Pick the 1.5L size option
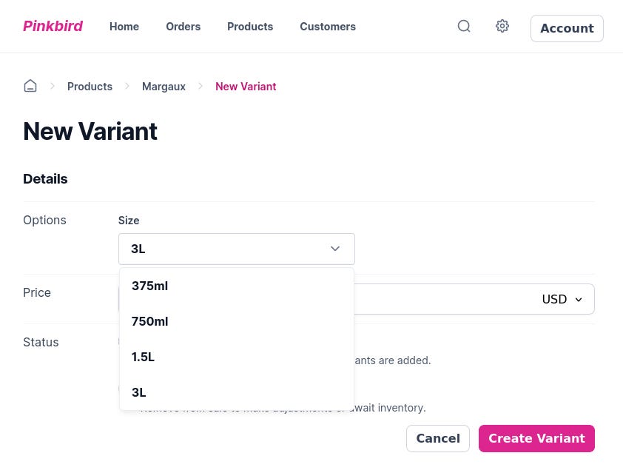The image size is (623, 470). 144,357
